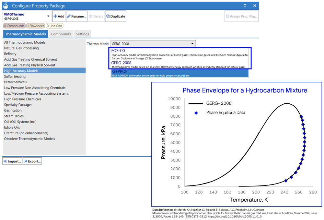Expand the property package selector arrow

48,16
